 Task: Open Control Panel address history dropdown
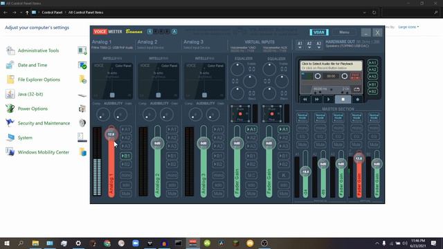click(365, 12)
